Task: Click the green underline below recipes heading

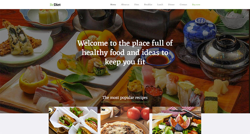Action: click(125, 102)
